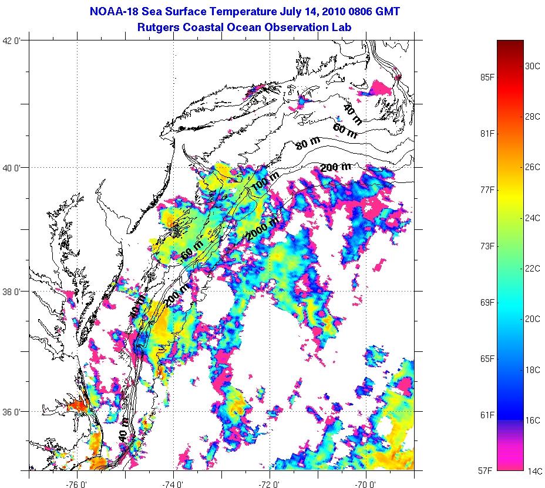Click the '40 m' contour label near 36N
Screen dimensions: 545x488
123,429
